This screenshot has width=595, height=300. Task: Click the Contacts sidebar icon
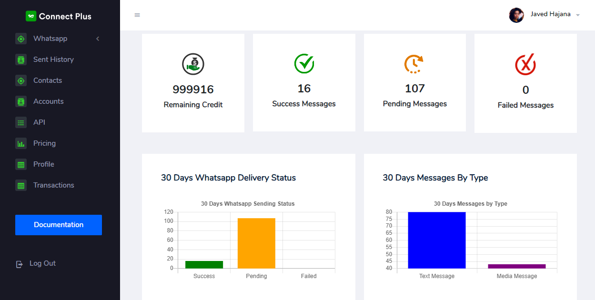pos(20,80)
